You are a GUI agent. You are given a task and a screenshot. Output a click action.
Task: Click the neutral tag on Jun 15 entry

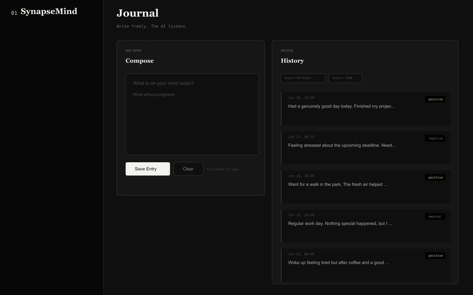pyautogui.click(x=435, y=217)
